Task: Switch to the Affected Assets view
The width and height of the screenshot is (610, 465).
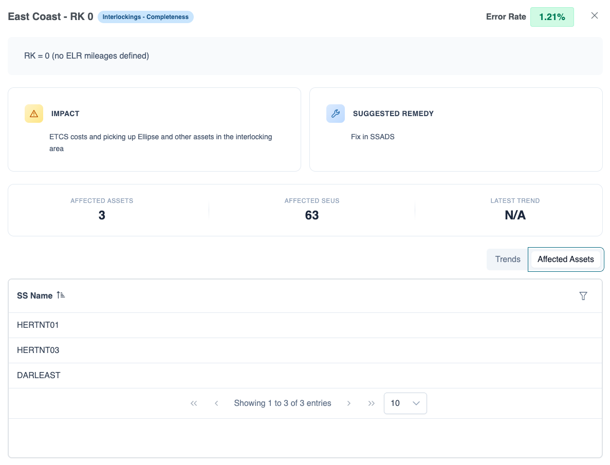Action: [566, 259]
